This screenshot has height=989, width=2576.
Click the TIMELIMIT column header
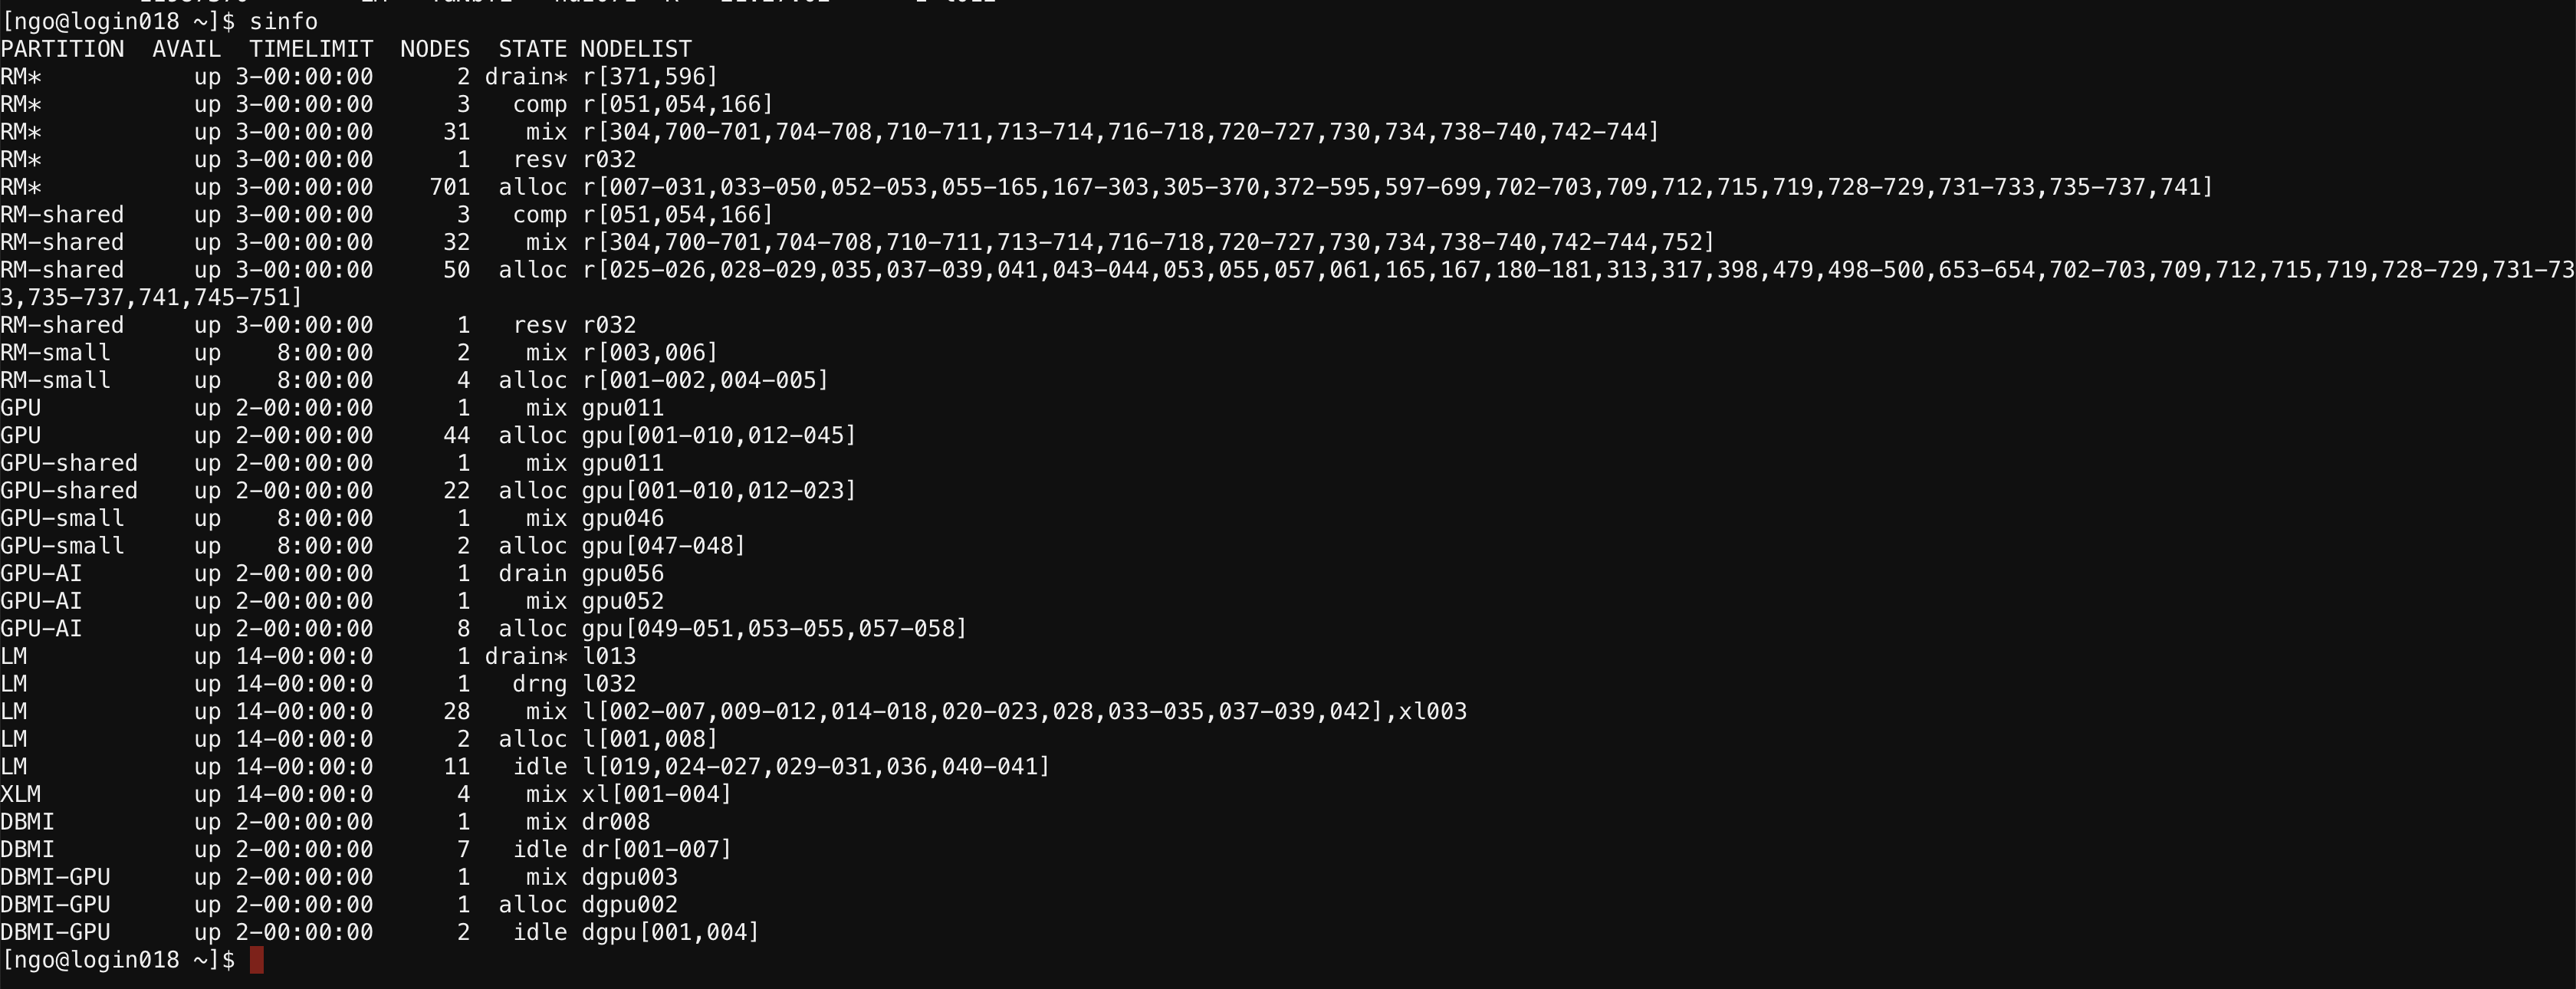[311, 49]
